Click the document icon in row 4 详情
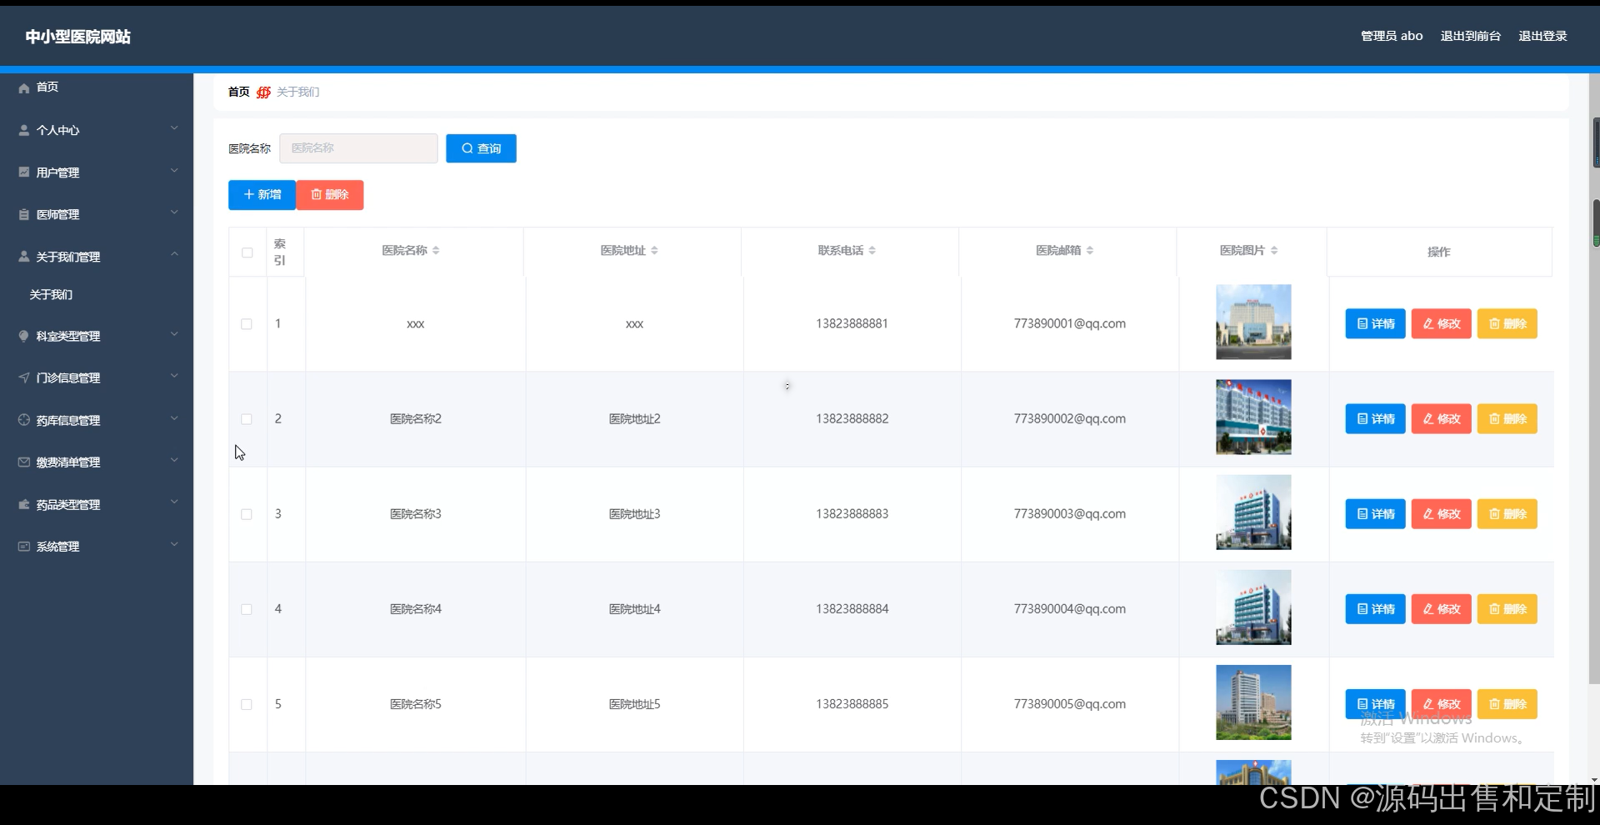Screen dimensions: 1600x825 [1362, 608]
